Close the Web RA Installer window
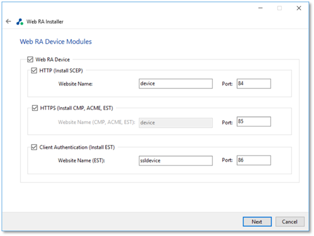 click(x=299, y=8)
